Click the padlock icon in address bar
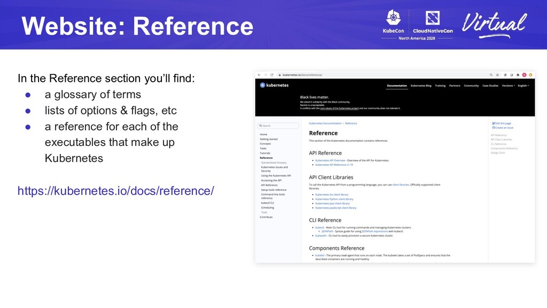The width and height of the screenshot is (547, 308). click(x=280, y=75)
